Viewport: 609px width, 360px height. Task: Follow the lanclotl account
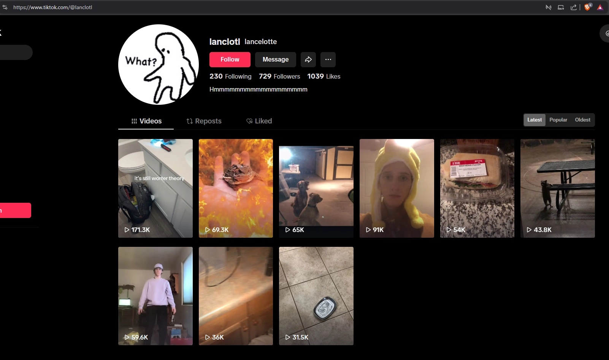point(230,60)
